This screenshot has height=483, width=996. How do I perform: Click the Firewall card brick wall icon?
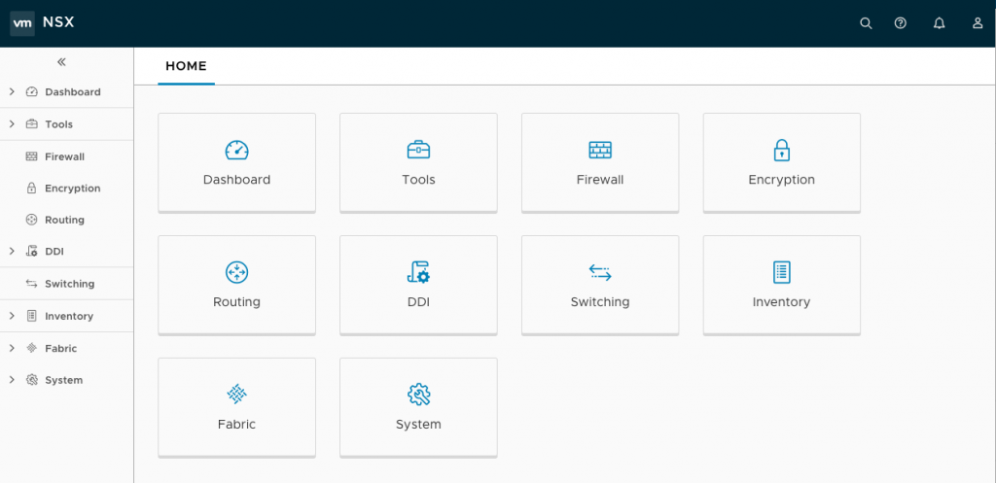pos(600,150)
